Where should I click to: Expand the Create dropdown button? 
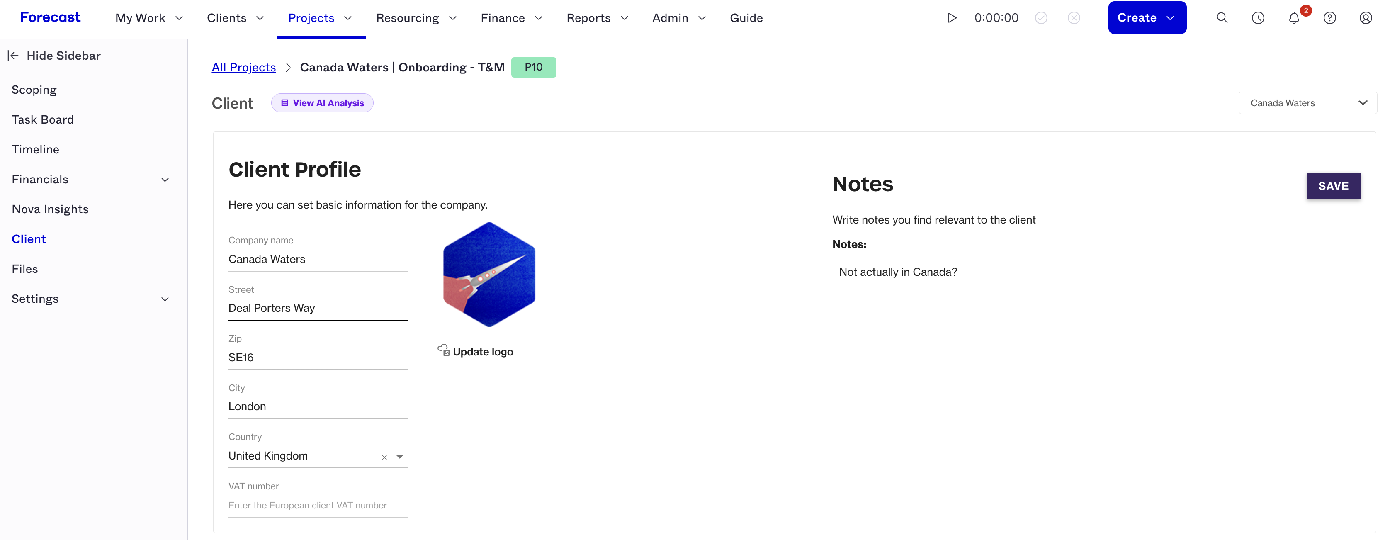coord(1147,18)
